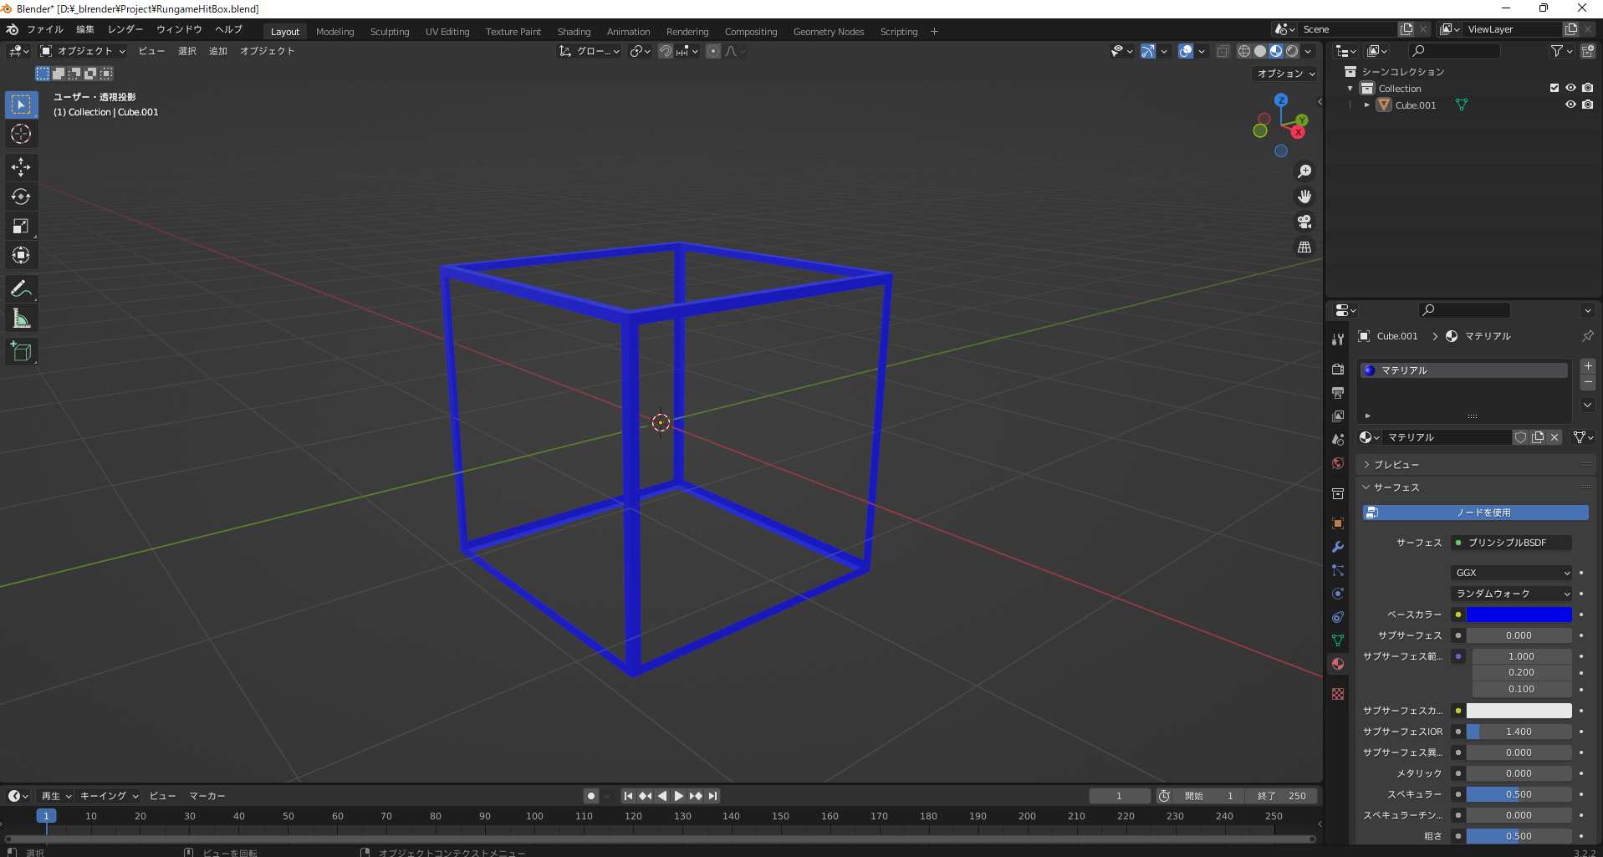
Task: Open the Options dropdown in viewport
Action: point(1286,74)
